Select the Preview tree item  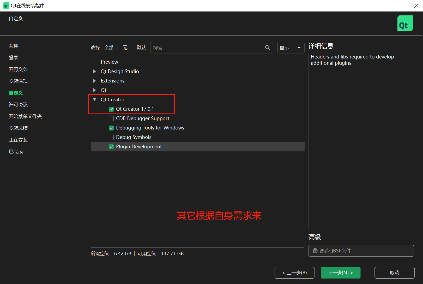(109, 62)
